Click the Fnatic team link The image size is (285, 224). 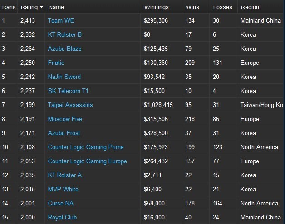(57, 63)
